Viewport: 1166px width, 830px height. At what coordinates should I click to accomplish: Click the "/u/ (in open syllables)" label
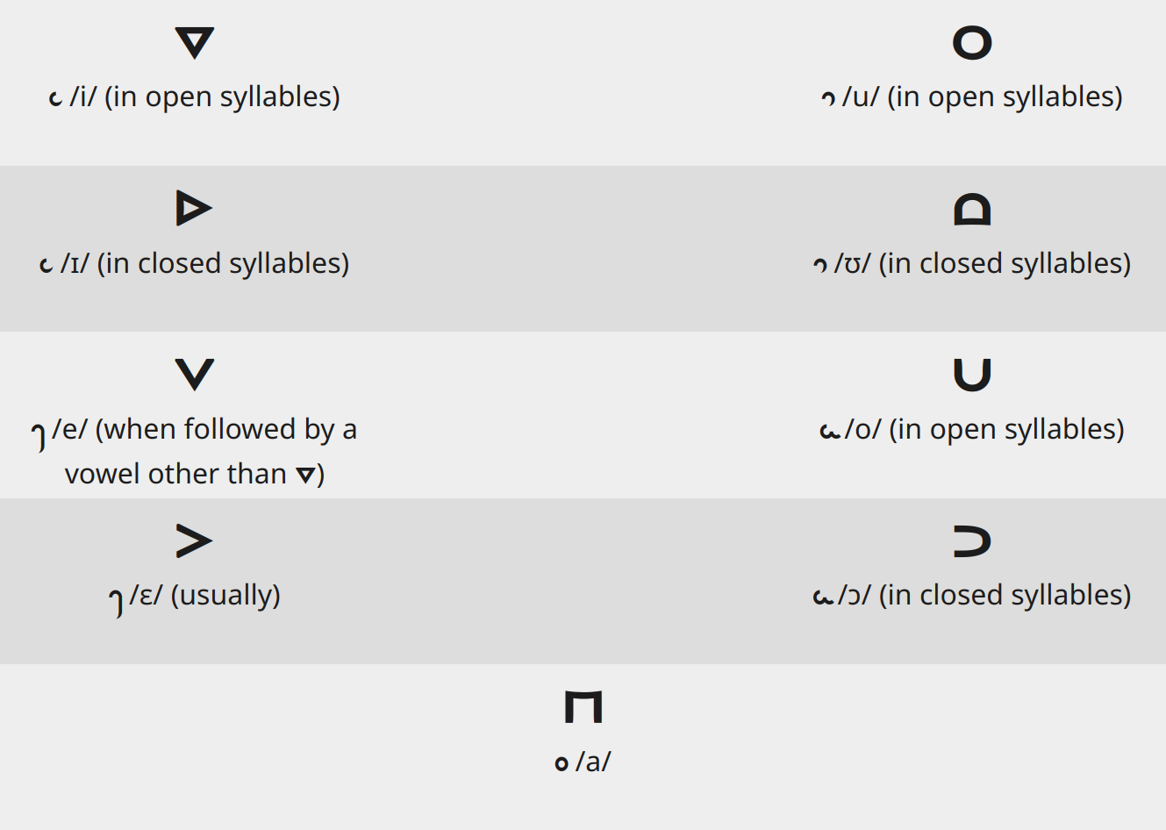point(982,97)
